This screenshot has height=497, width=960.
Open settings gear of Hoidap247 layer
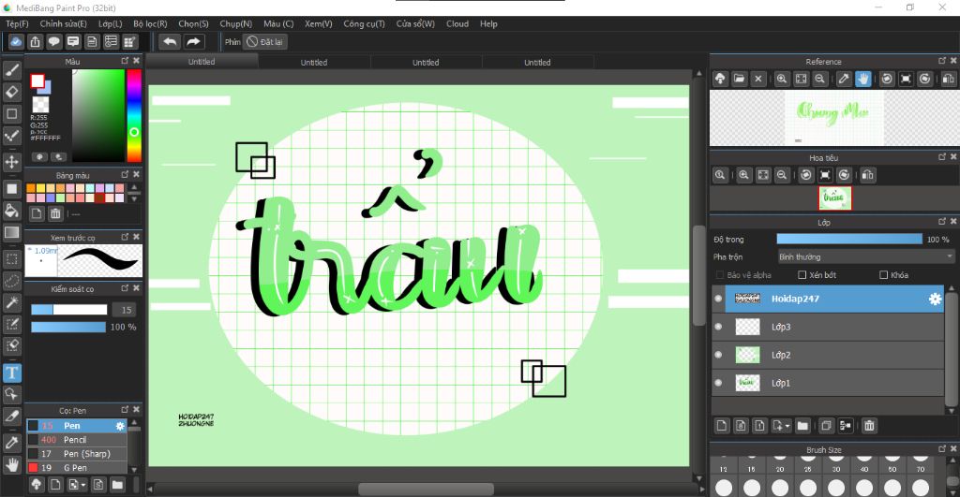[935, 299]
